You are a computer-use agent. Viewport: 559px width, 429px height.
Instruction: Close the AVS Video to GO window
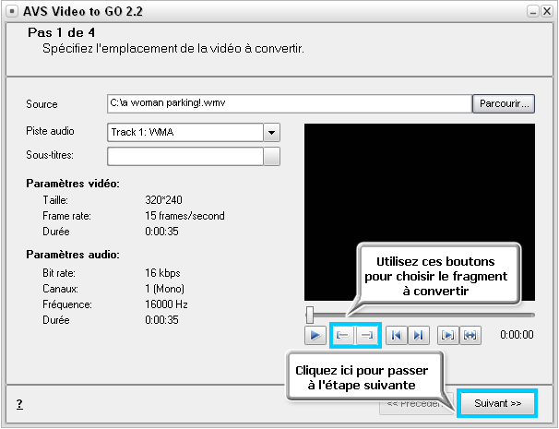coord(546,11)
